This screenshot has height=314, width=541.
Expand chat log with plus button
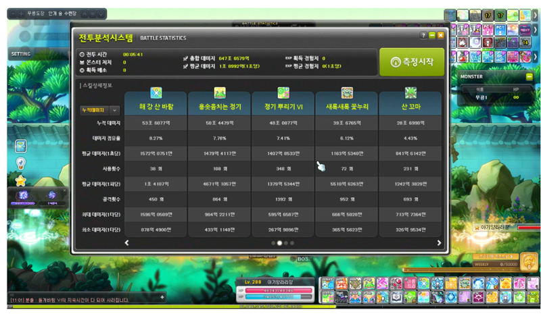(x=162, y=297)
